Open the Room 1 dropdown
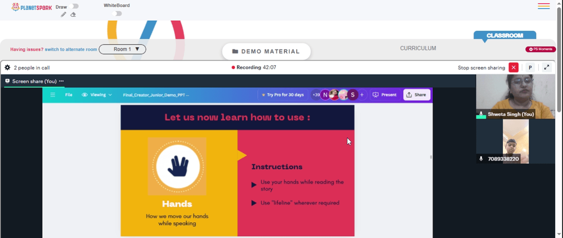563x238 pixels. (x=122, y=49)
